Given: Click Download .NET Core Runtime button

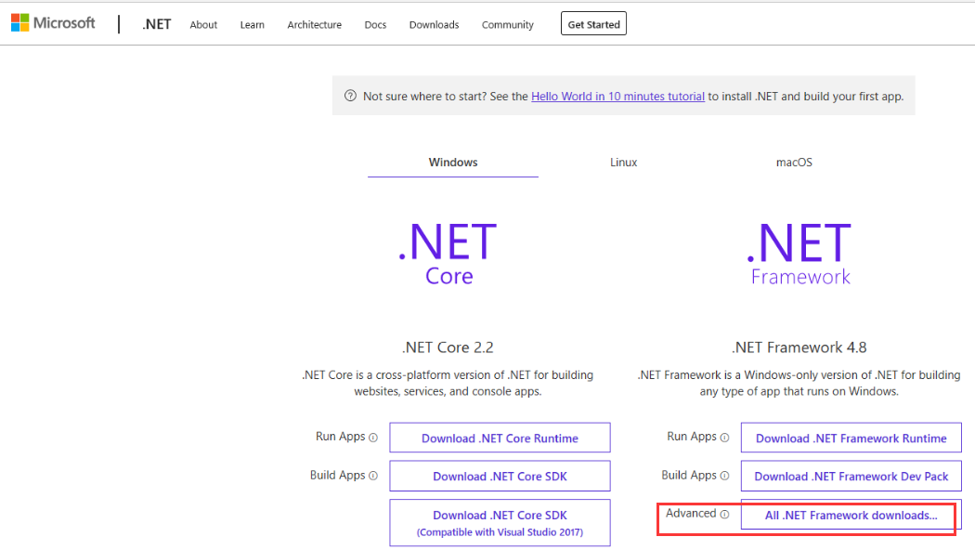Looking at the screenshot, I should click(x=500, y=438).
